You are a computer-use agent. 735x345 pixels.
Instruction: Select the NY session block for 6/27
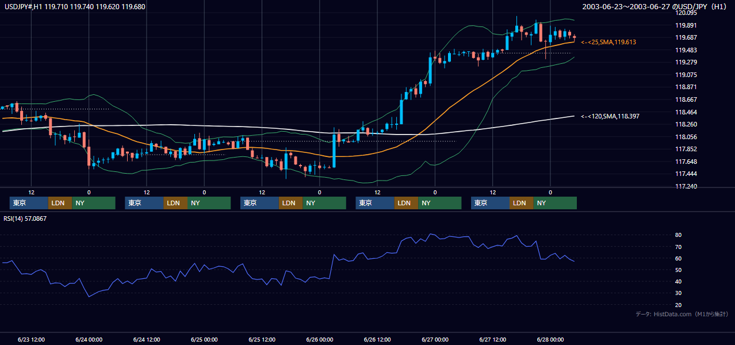(555, 203)
